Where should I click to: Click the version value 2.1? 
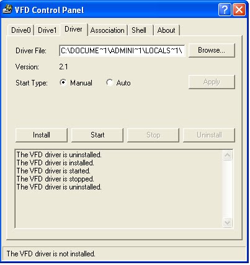[63, 67]
